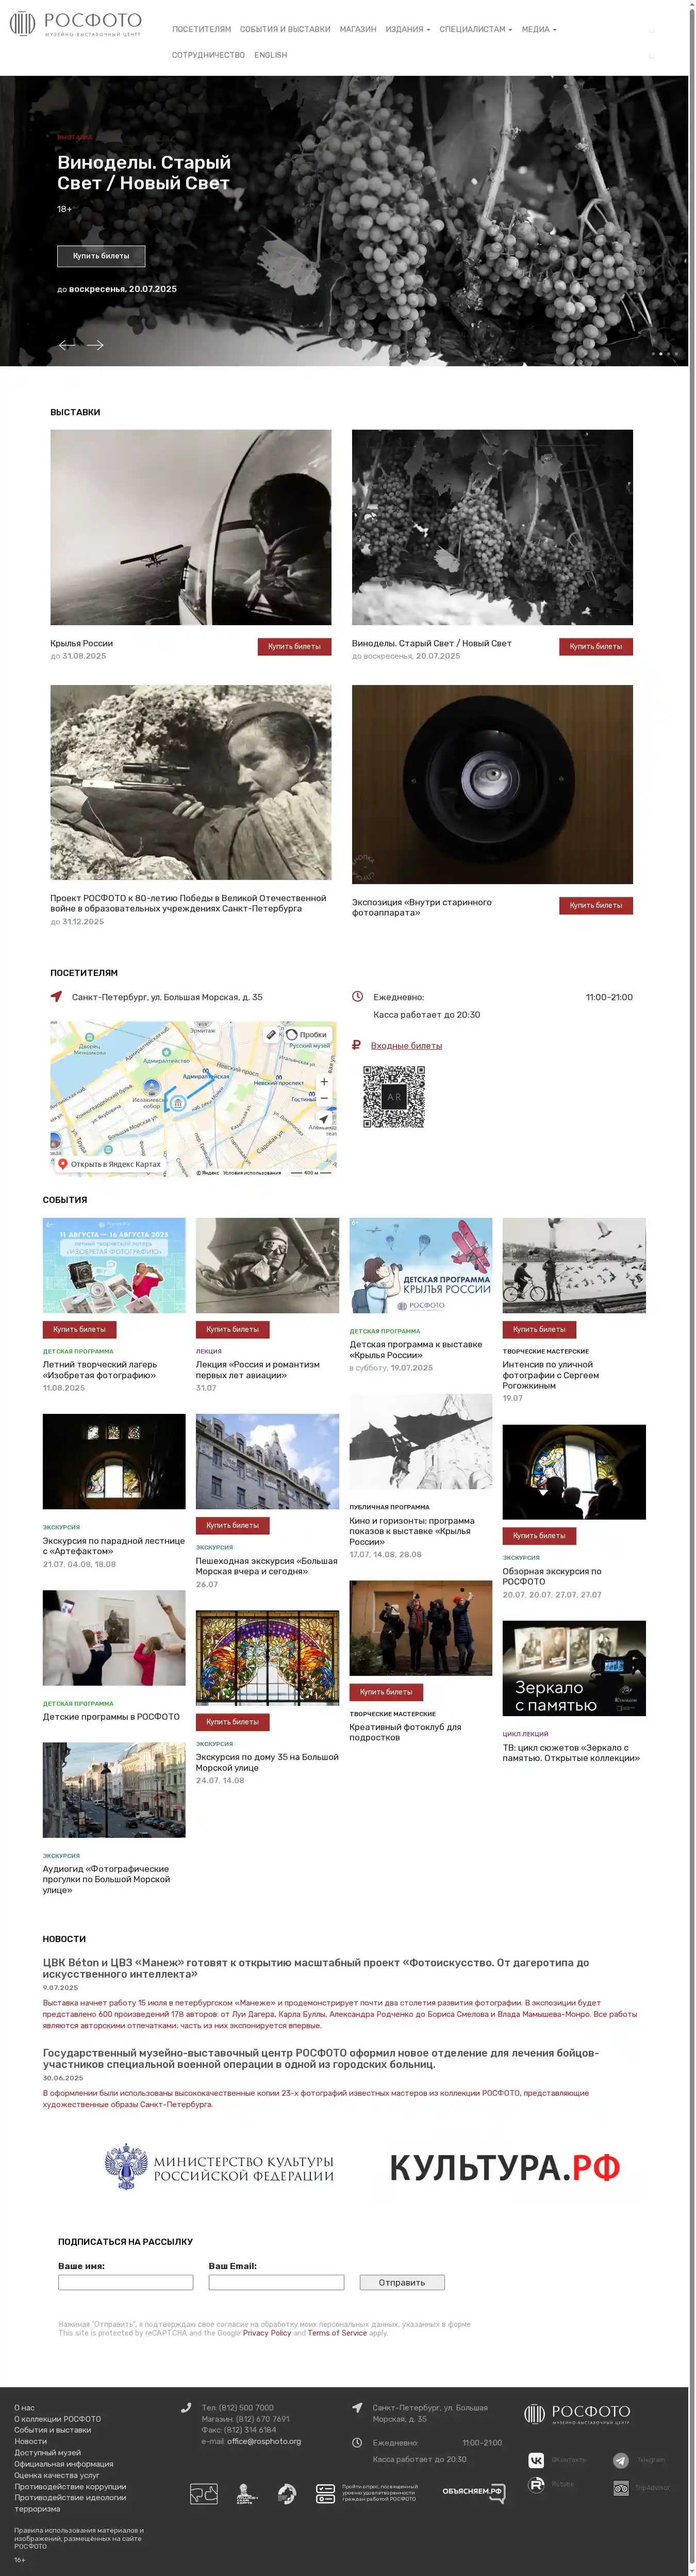Expand the МЕДИА dropdown menu
This screenshot has height=2576, width=696.
(538, 29)
